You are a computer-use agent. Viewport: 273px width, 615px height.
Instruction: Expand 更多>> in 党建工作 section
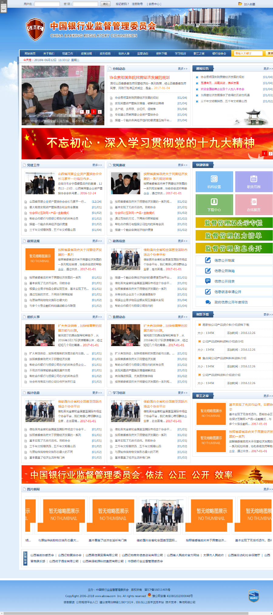click(x=97, y=165)
